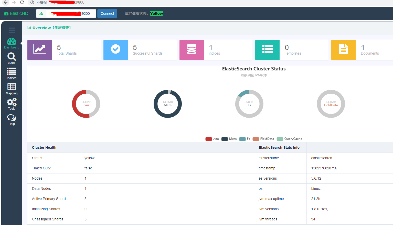Viewport: 393px width, 225px height.
Task: Click the Documents card label
Action: click(370, 53)
